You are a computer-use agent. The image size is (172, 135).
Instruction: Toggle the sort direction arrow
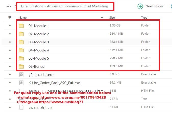tap(102, 17)
